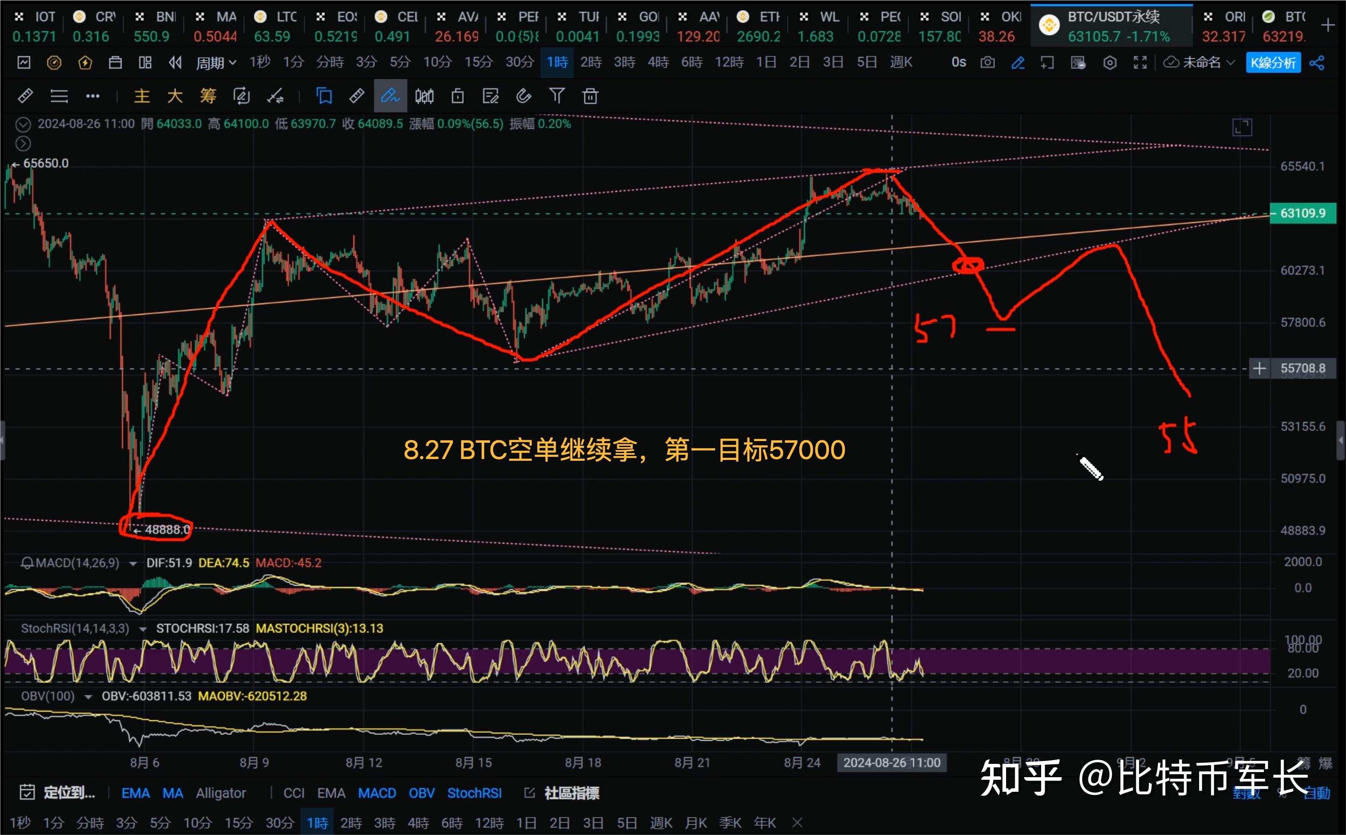Open the chart settings gear icon
The image size is (1346, 835).
coord(1110,63)
